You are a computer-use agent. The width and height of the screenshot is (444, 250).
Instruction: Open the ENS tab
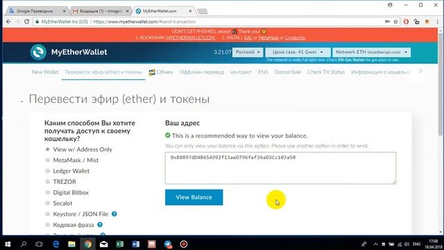[263, 72]
